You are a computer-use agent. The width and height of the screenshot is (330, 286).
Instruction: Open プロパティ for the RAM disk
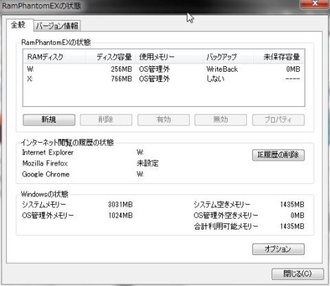pyautogui.click(x=278, y=120)
